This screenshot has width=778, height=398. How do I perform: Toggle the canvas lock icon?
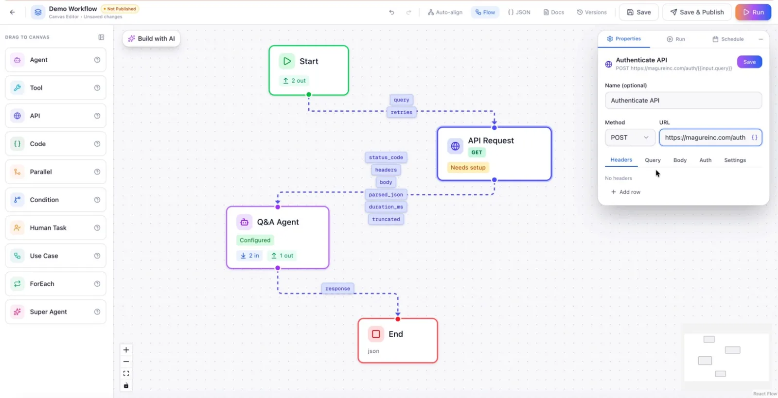click(126, 385)
